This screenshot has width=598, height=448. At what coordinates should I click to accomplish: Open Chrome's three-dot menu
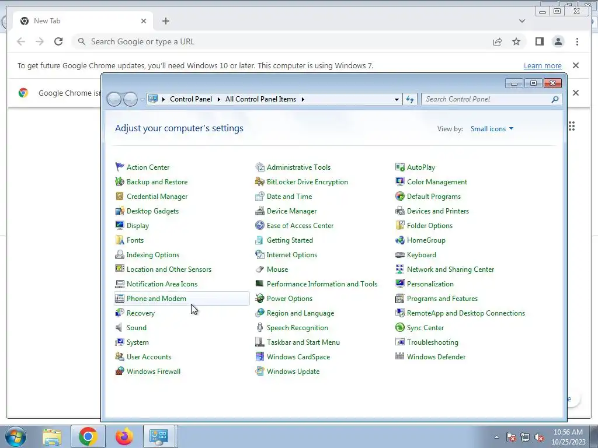577,41
